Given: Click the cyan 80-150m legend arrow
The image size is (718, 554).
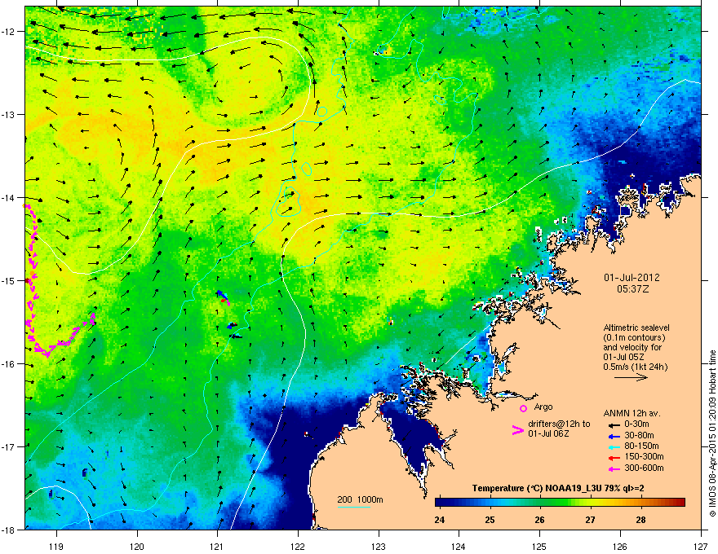Looking at the screenshot, I should [x=614, y=446].
